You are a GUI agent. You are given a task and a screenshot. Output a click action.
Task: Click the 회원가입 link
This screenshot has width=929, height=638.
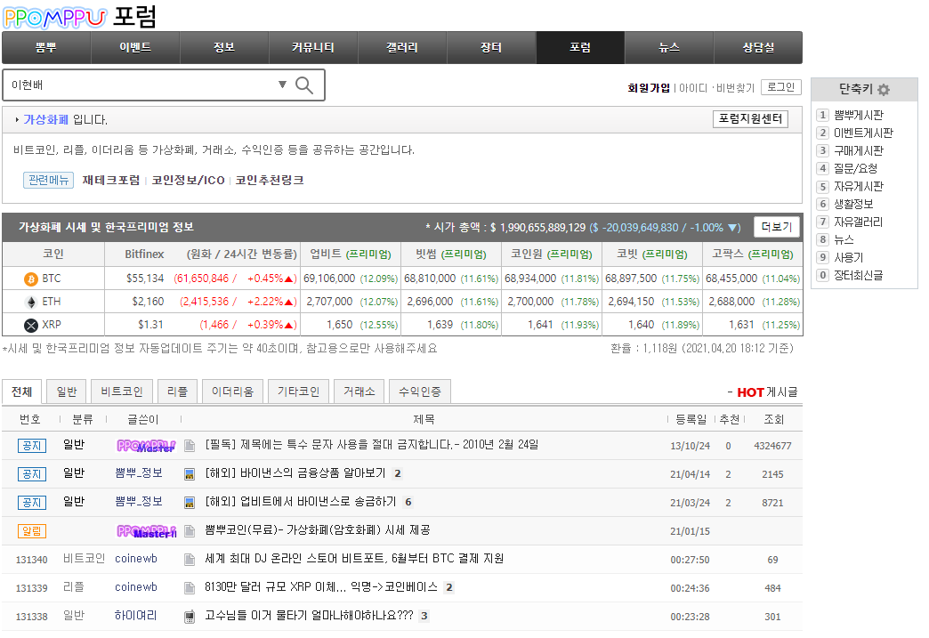pos(649,88)
